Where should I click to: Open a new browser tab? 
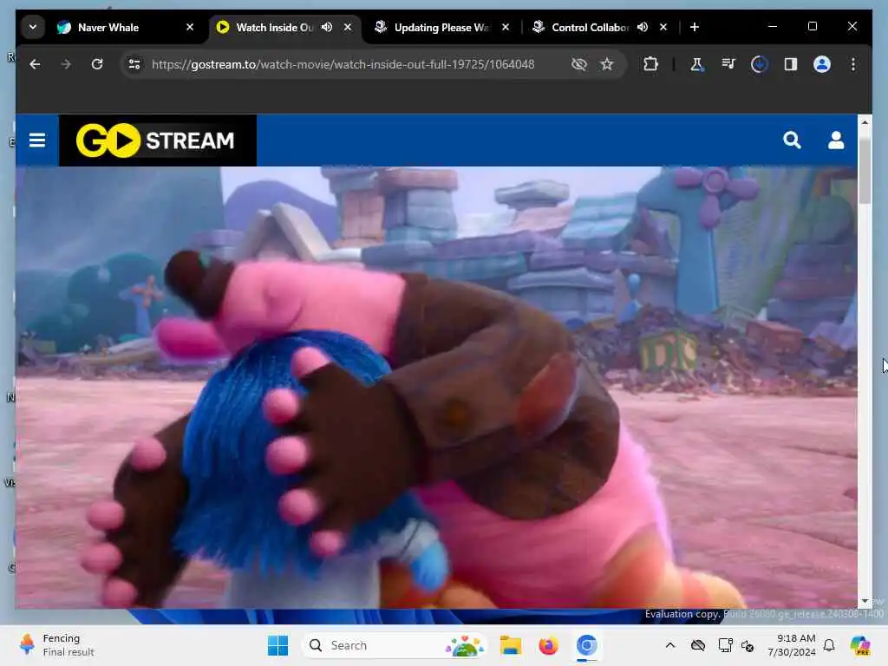coord(695,27)
